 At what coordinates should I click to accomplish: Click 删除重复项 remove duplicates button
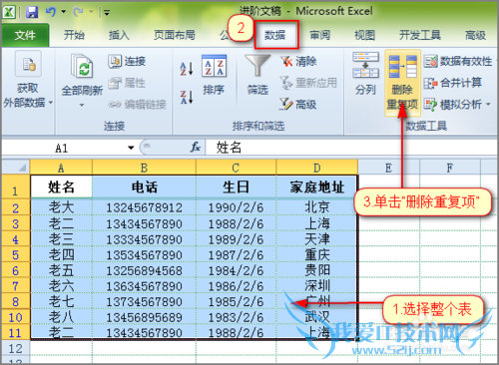[x=402, y=83]
